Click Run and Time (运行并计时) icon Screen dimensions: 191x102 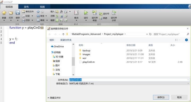(114, 13)
